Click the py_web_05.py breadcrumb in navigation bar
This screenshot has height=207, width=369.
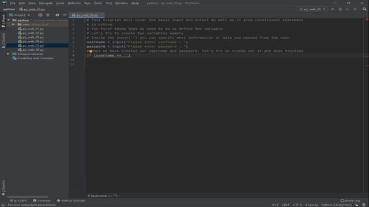32,9
